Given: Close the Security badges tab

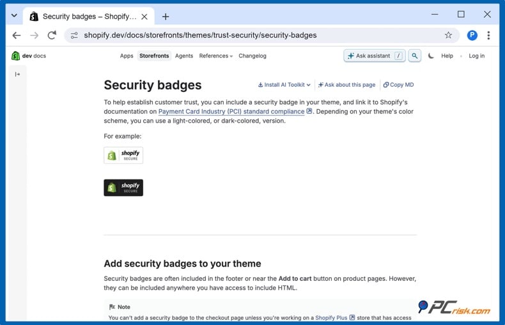Looking at the screenshot, I should (x=144, y=17).
